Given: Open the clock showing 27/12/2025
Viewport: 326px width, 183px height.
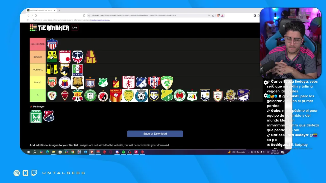Looking at the screenshot, I should coord(275,152).
